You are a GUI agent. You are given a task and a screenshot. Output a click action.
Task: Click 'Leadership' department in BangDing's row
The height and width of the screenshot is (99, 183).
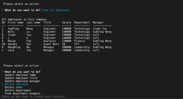[x=82, y=47]
